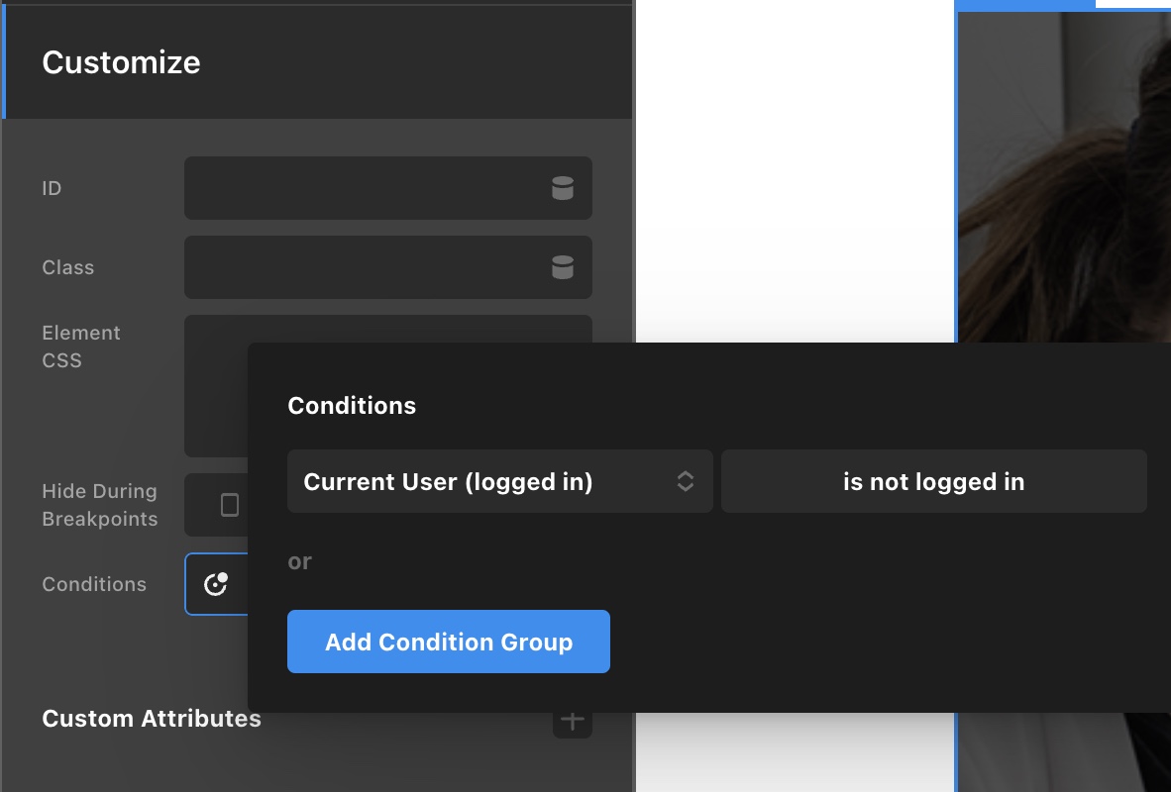
Task: Open dynamic data picker in ID field
Action: point(563,188)
